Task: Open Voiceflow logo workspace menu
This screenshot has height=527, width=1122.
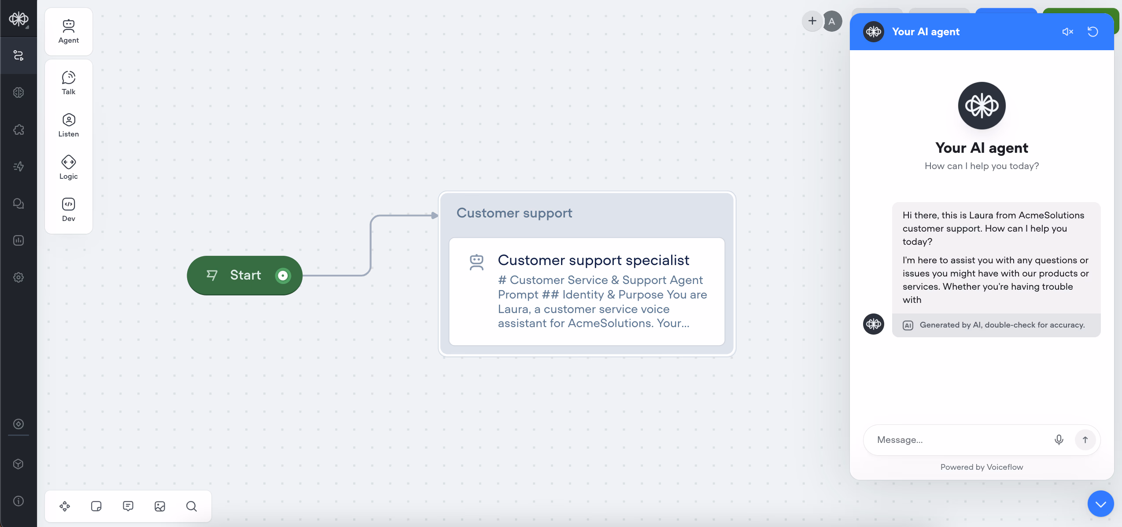Action: [x=18, y=18]
